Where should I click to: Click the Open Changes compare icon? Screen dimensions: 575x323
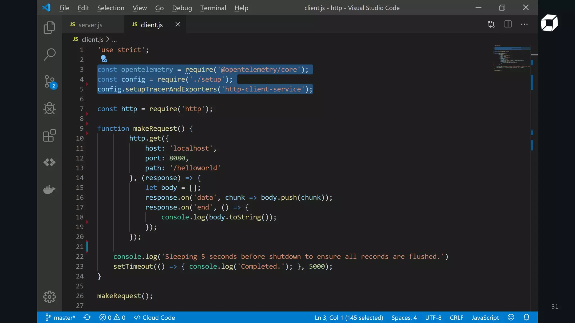[491, 24]
